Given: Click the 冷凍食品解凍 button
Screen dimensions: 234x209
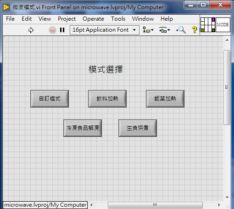Looking at the screenshot, I should coord(83,128).
